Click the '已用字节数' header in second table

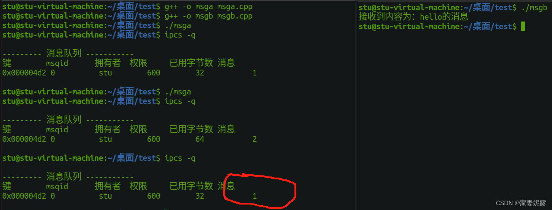pos(191,129)
